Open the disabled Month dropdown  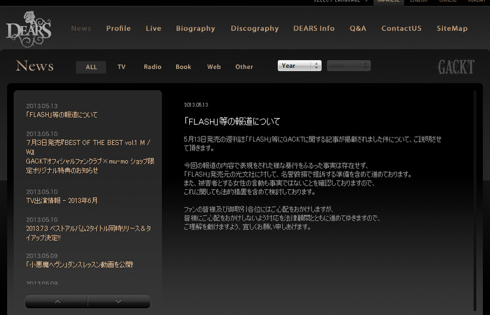[349, 66]
